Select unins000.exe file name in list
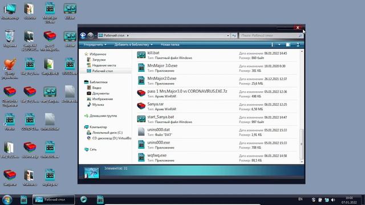 click(x=159, y=142)
